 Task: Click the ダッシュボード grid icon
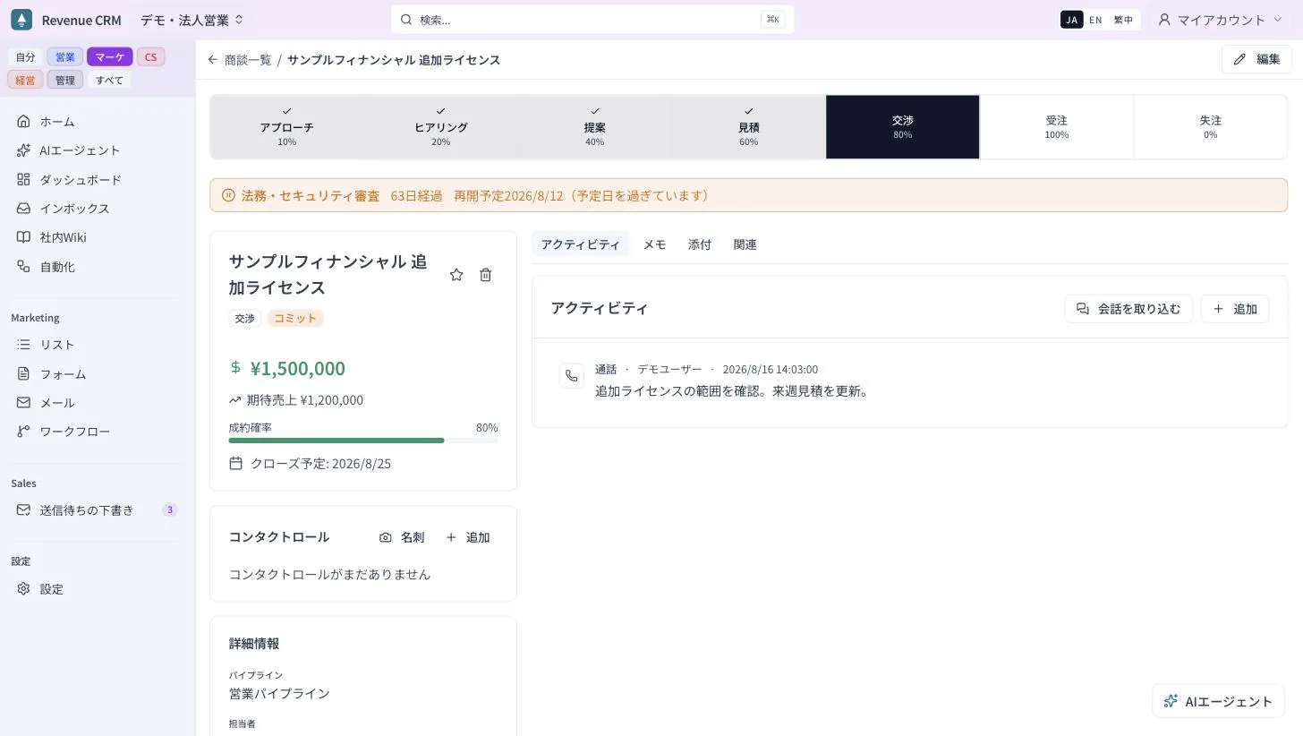tap(23, 179)
